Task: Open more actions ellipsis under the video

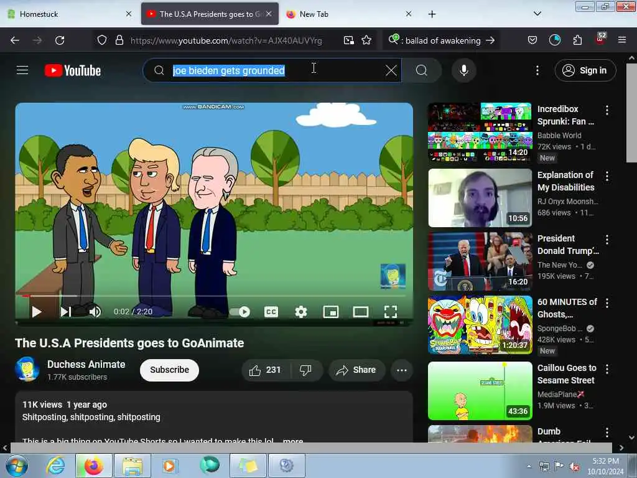Action: tap(402, 370)
